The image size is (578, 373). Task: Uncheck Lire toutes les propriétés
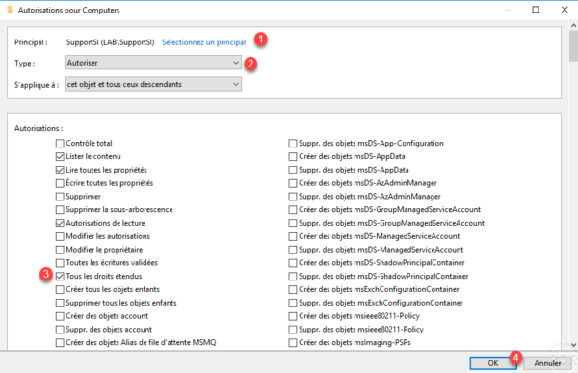[x=60, y=170]
